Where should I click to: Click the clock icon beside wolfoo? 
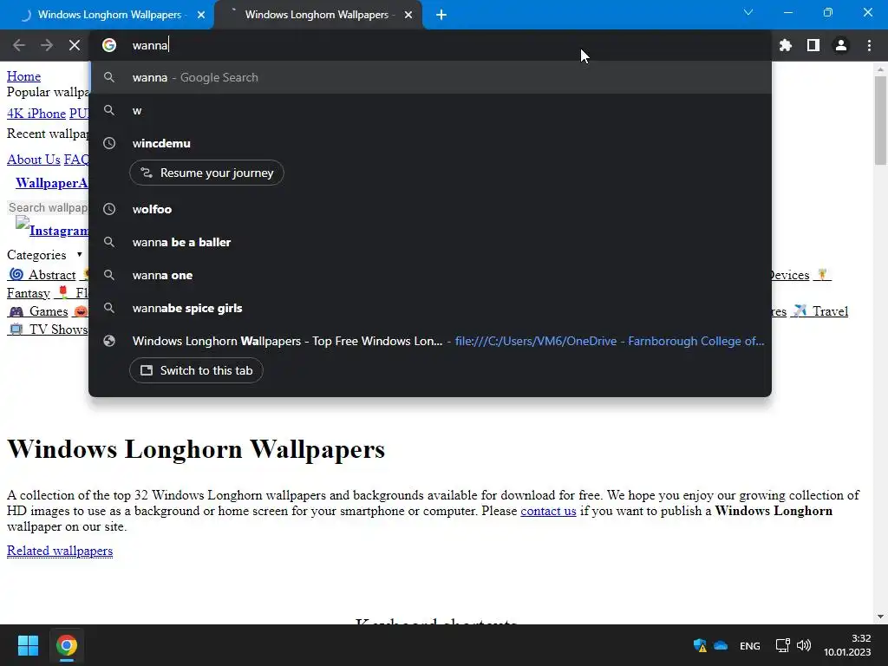click(x=109, y=209)
